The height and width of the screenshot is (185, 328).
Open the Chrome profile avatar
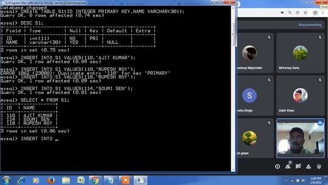[315, 12]
